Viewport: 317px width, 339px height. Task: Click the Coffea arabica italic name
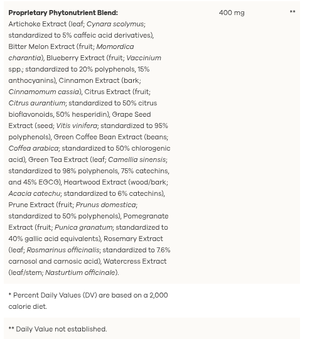coord(33,148)
